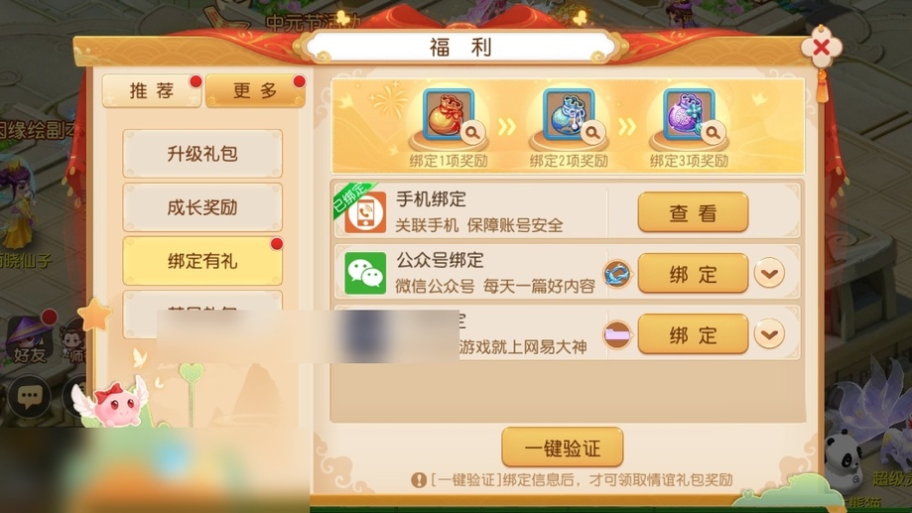Preview the 绑定2项奖励 blue pouch reward
912x513 pixels.
click(x=569, y=115)
